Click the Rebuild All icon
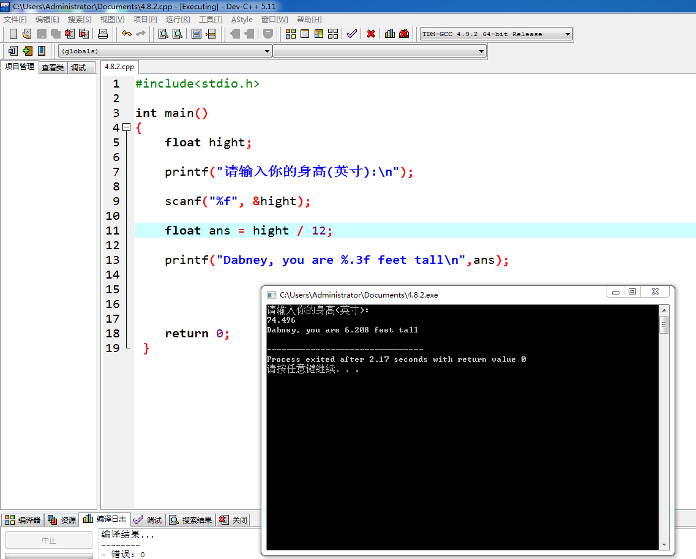 pyautogui.click(x=333, y=34)
